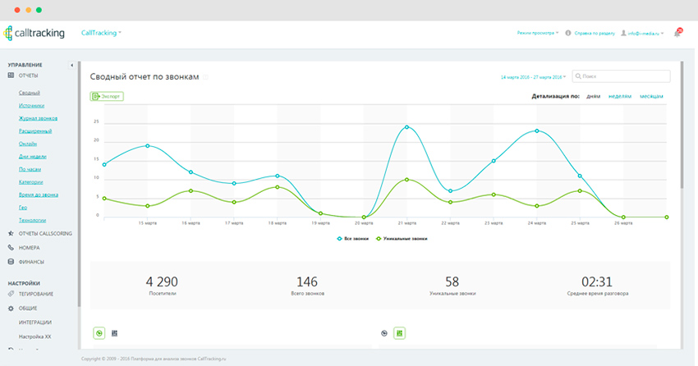
Task: Toggle the Уникальные звонки legend series
Action: point(402,238)
